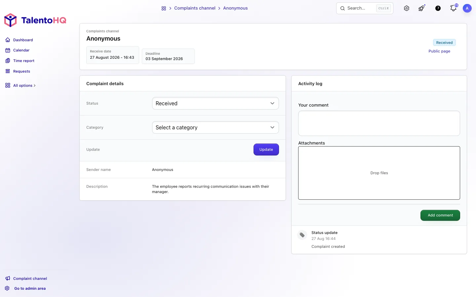Click the admin area gear icon
Viewport: 476px width, 297px height.
7,288
